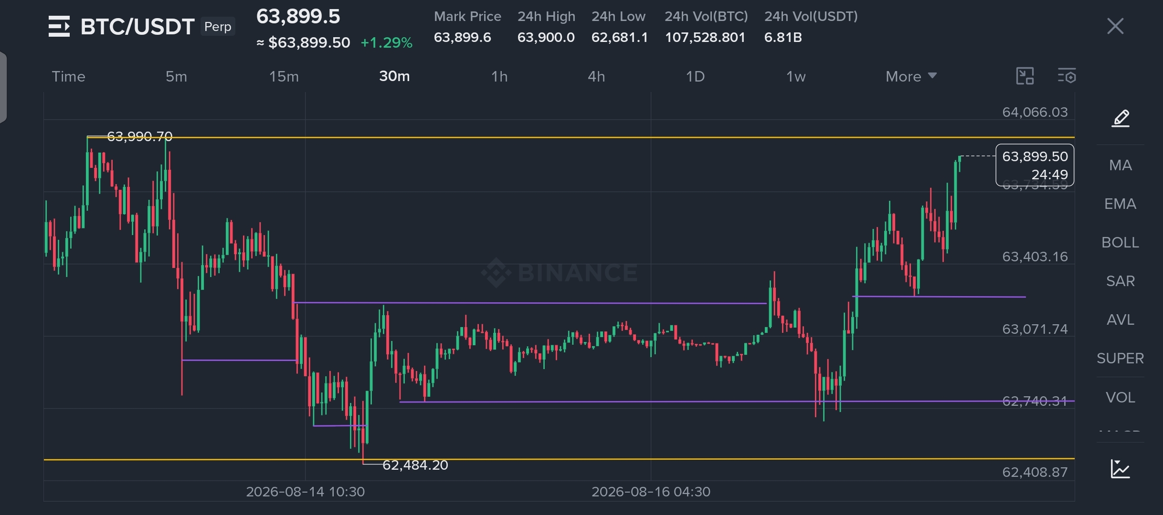Toggle the VOL indicator
The height and width of the screenshot is (515, 1163).
(1121, 398)
